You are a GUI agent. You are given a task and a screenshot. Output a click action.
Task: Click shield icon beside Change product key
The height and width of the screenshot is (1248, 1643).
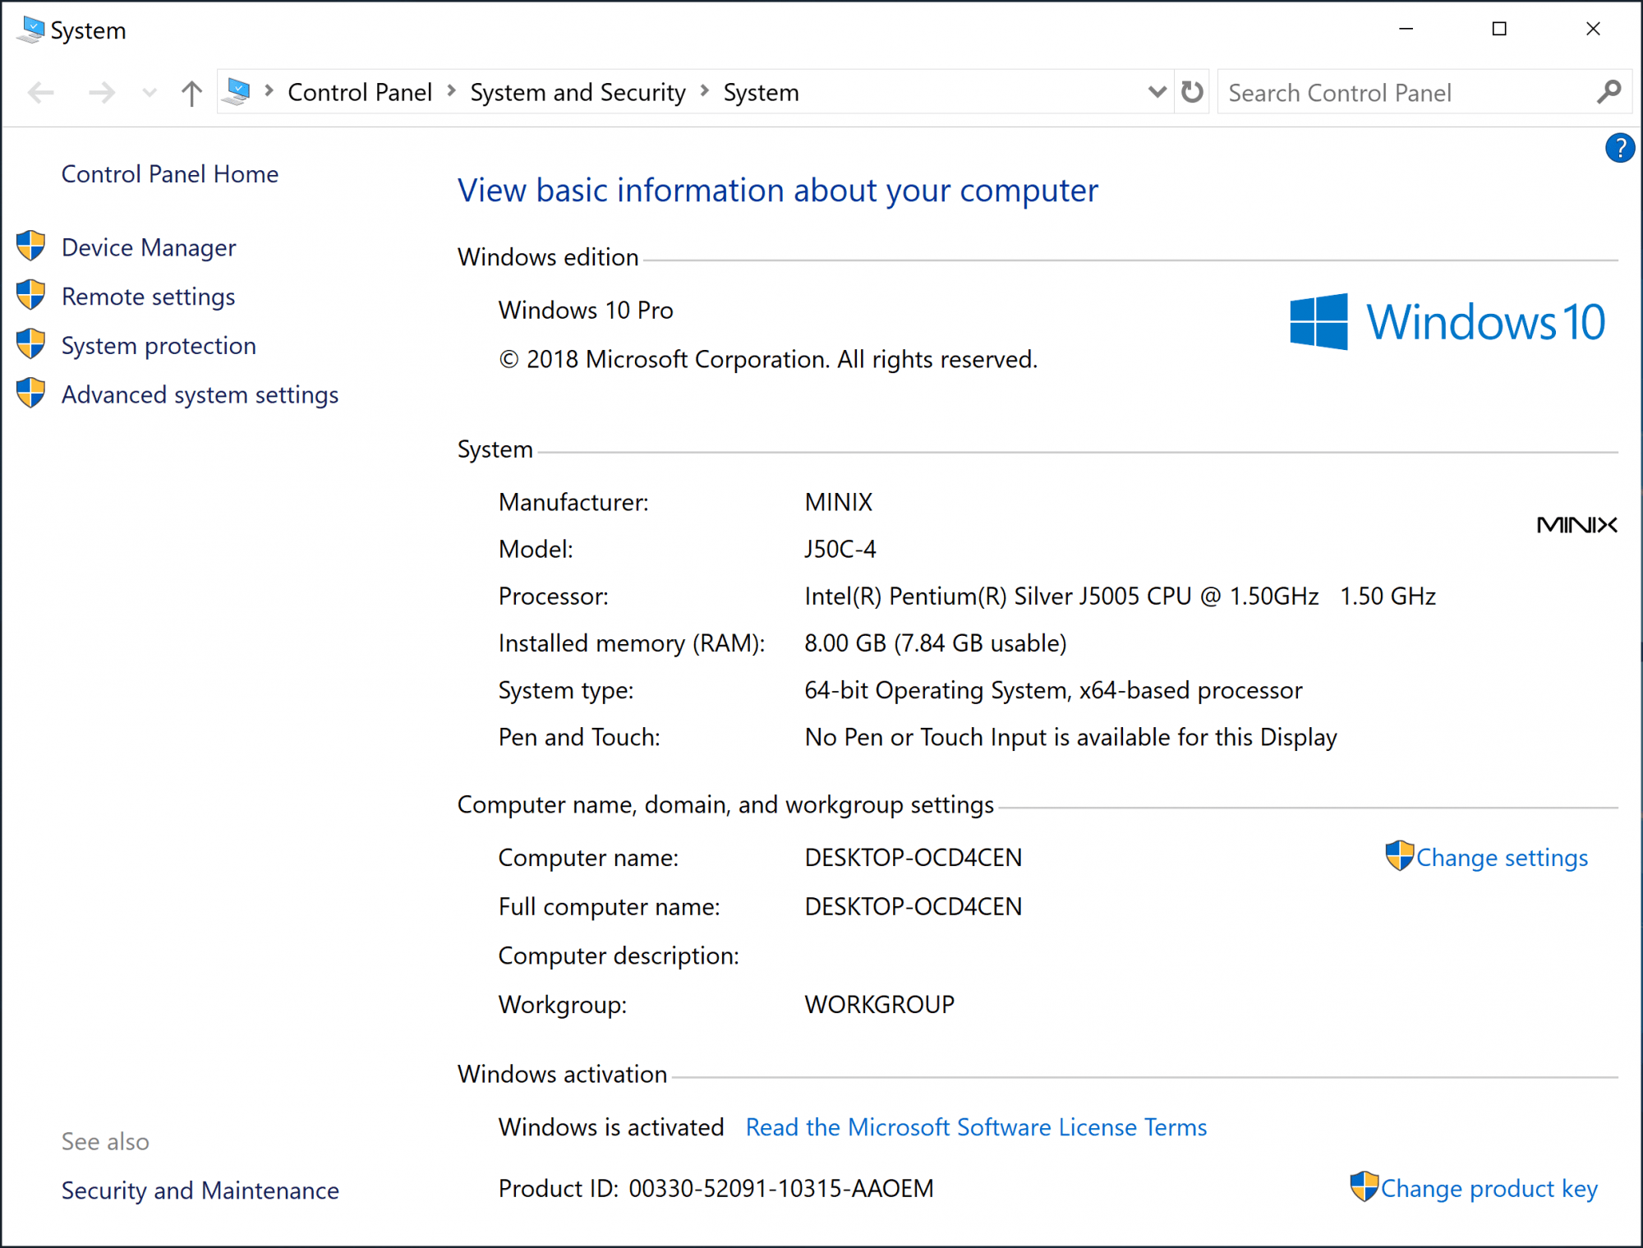1364,1187
